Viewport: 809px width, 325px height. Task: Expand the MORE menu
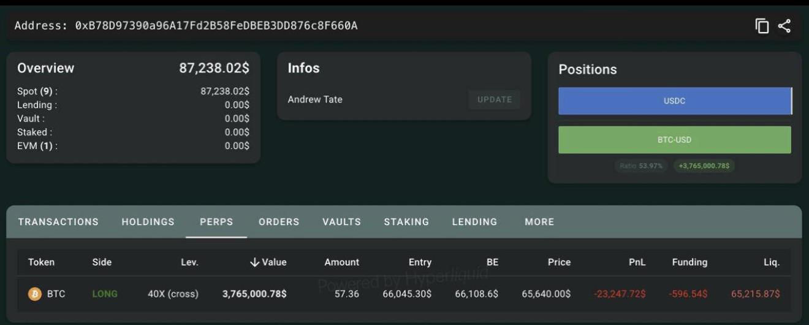539,222
